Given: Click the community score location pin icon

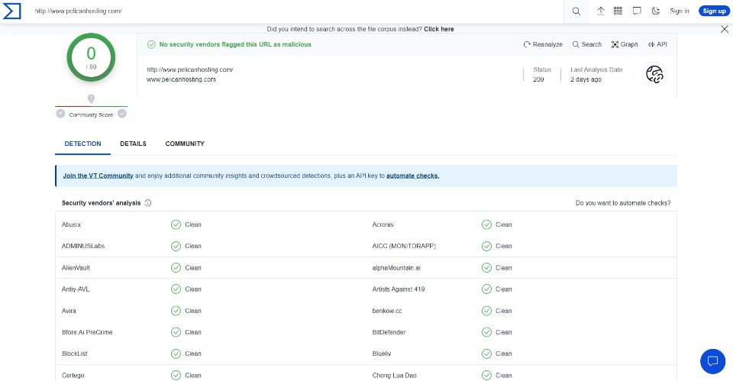Looking at the screenshot, I should point(91,98).
